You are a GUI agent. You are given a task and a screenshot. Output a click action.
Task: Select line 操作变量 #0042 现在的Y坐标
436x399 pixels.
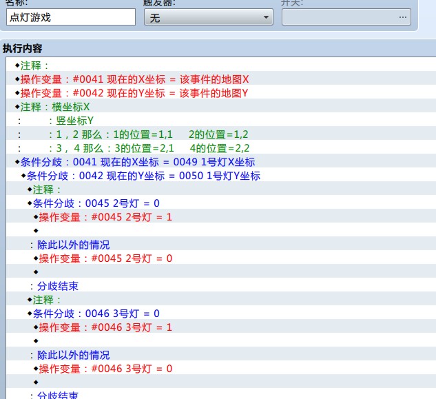[221, 93]
